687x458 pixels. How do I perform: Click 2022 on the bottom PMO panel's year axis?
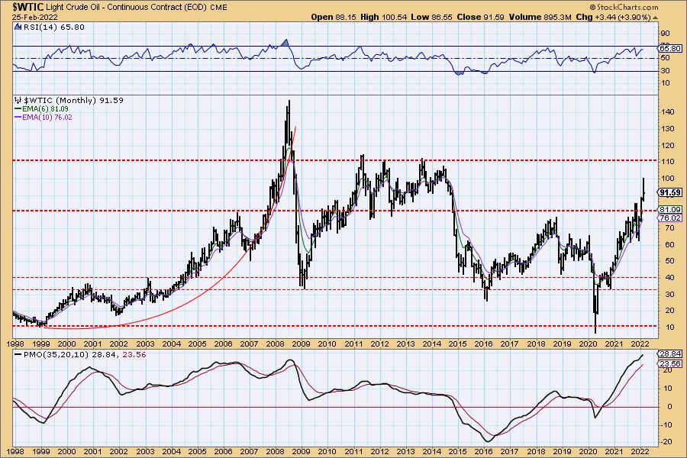pos(640,451)
